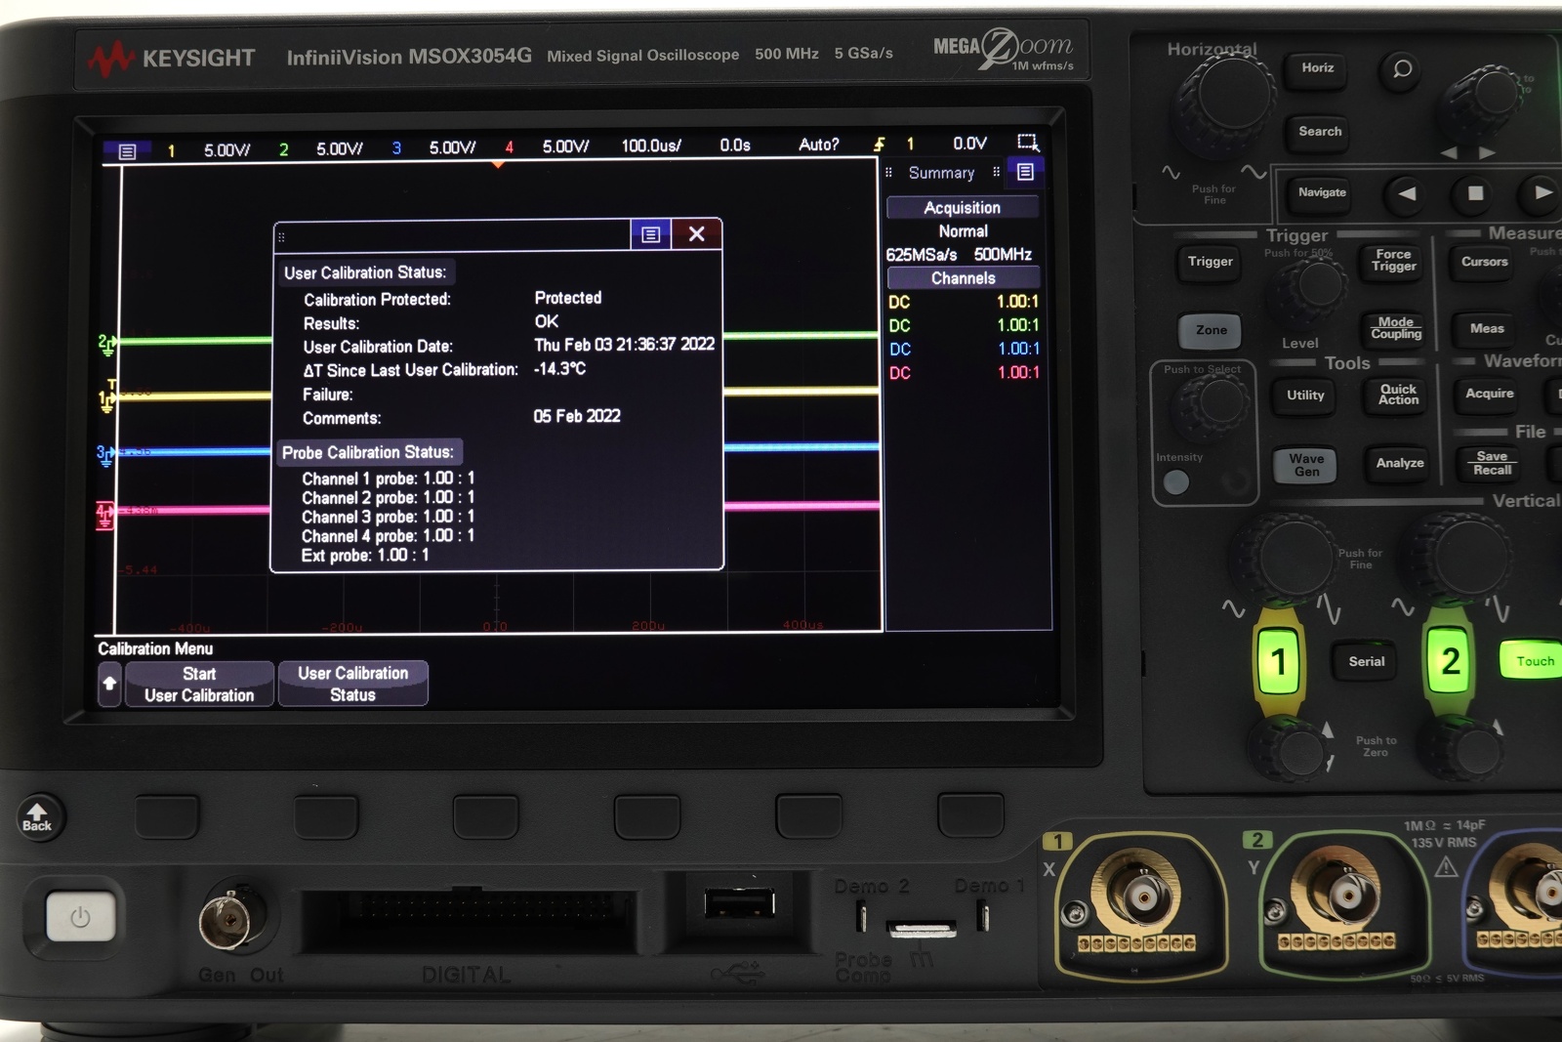Open the Summary sidebar menu icon
Image resolution: width=1562 pixels, height=1042 pixels.
tap(1025, 172)
